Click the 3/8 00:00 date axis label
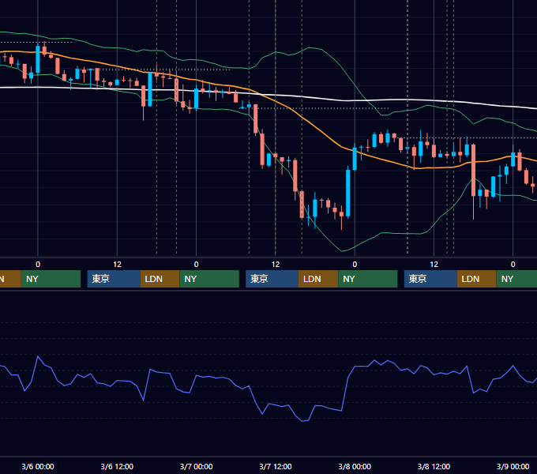This screenshot has height=474, width=537. coord(355,466)
